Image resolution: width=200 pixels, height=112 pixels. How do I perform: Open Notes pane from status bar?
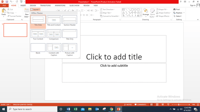[x=128, y=104]
